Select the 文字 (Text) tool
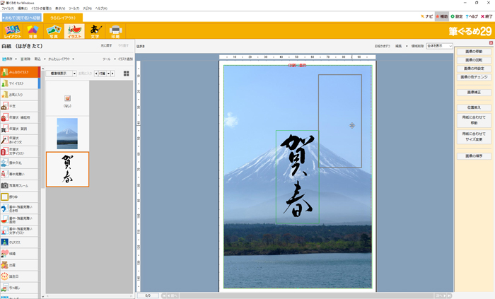The height and width of the screenshot is (299, 495). pos(95,30)
